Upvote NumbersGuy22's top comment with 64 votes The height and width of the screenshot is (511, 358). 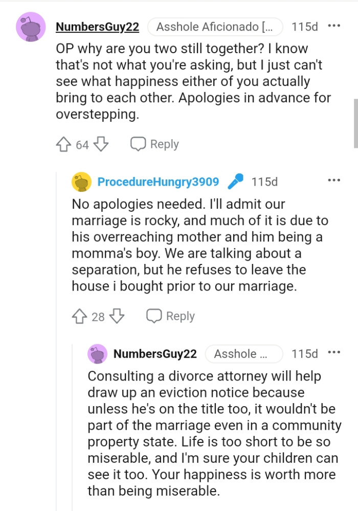(x=64, y=145)
